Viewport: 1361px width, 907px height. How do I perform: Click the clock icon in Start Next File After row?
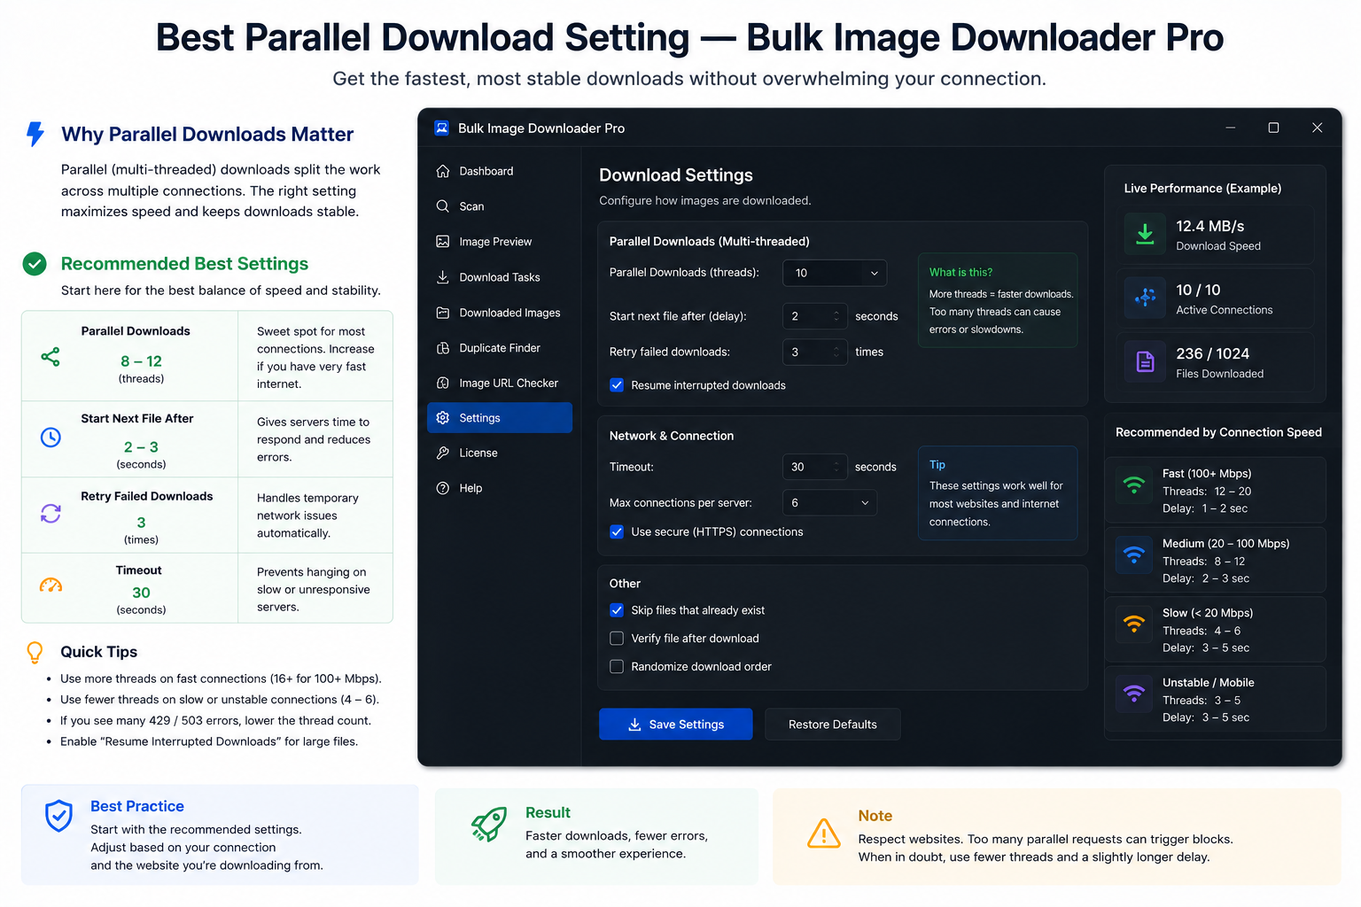click(51, 437)
